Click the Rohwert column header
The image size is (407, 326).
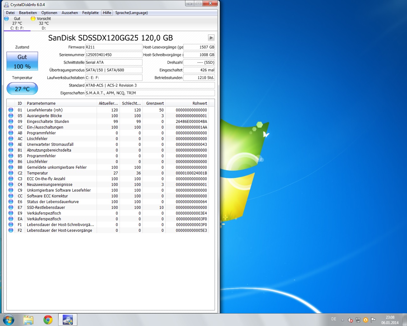(187, 103)
